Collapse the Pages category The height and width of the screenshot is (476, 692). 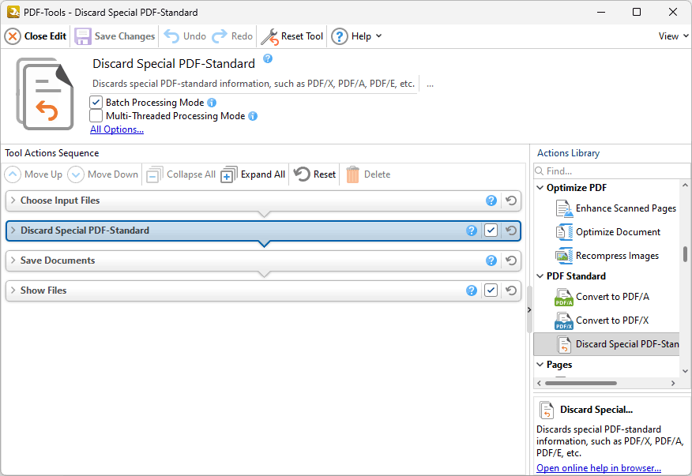(x=540, y=365)
